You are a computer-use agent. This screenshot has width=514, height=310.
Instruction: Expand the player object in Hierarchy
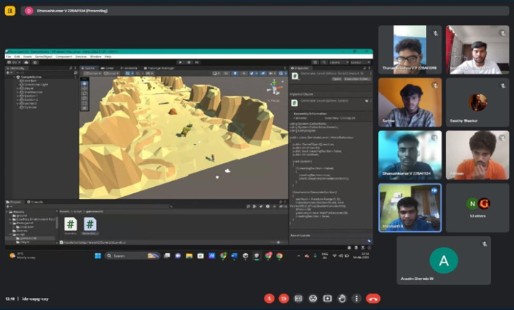[18, 88]
